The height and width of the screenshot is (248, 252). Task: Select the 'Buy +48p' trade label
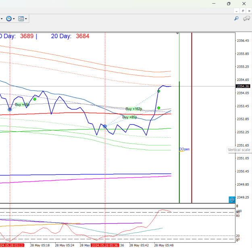(x=22, y=105)
